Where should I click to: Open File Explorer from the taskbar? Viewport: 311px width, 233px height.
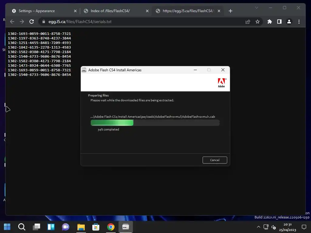pos(81,227)
